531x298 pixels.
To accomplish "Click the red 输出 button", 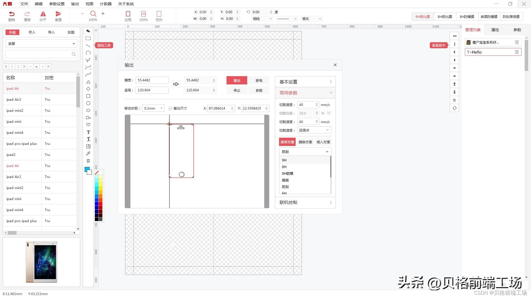I will click(237, 80).
